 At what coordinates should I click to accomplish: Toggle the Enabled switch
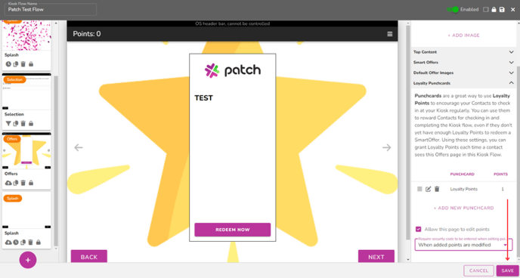[x=453, y=10]
